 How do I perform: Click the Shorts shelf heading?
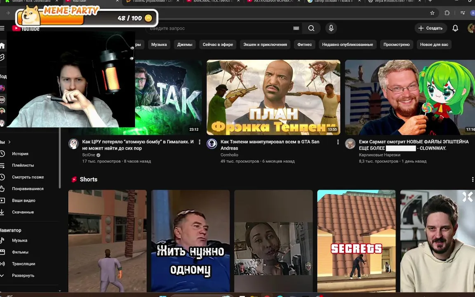pyautogui.click(x=89, y=179)
